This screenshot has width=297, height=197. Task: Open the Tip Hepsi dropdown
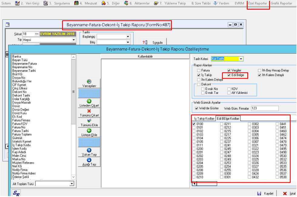[x=74, y=40]
